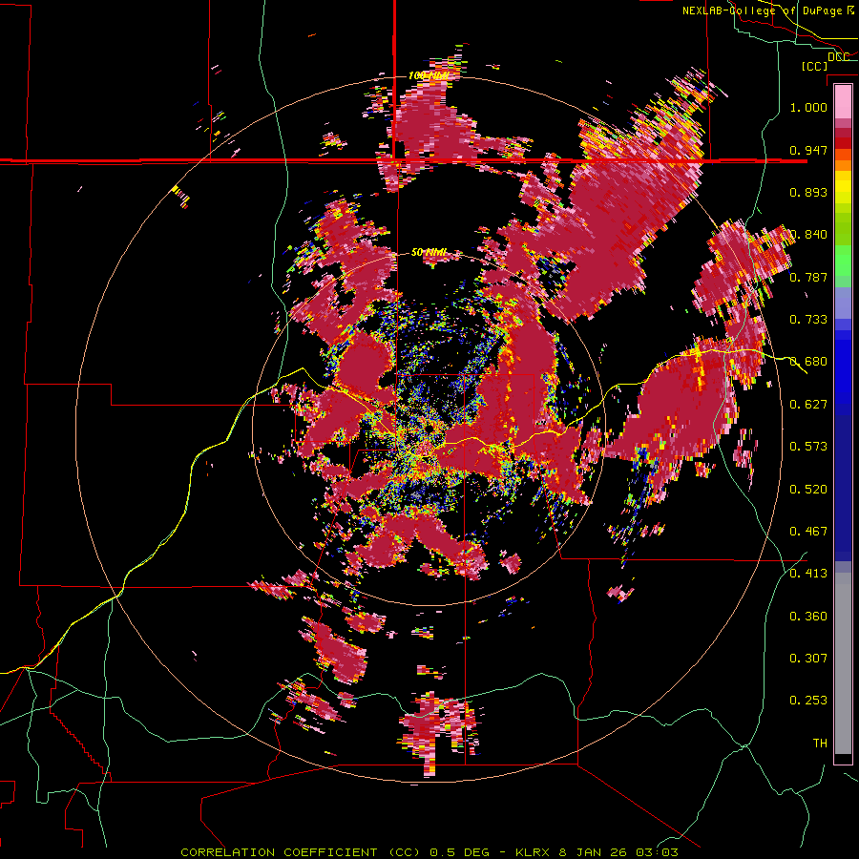The image size is (859, 859).
Task: Click the 8 JAN 26 date text
Action: tap(593, 852)
